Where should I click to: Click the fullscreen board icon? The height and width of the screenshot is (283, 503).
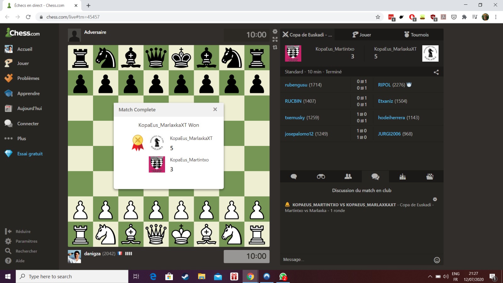pos(275,39)
